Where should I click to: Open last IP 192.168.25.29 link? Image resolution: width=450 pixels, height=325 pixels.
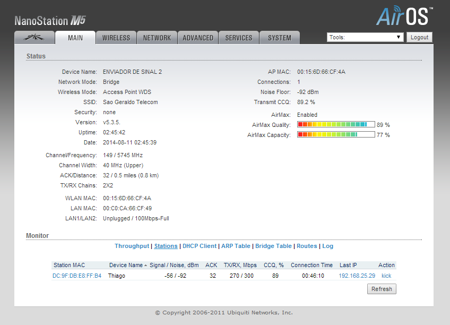coord(357,276)
